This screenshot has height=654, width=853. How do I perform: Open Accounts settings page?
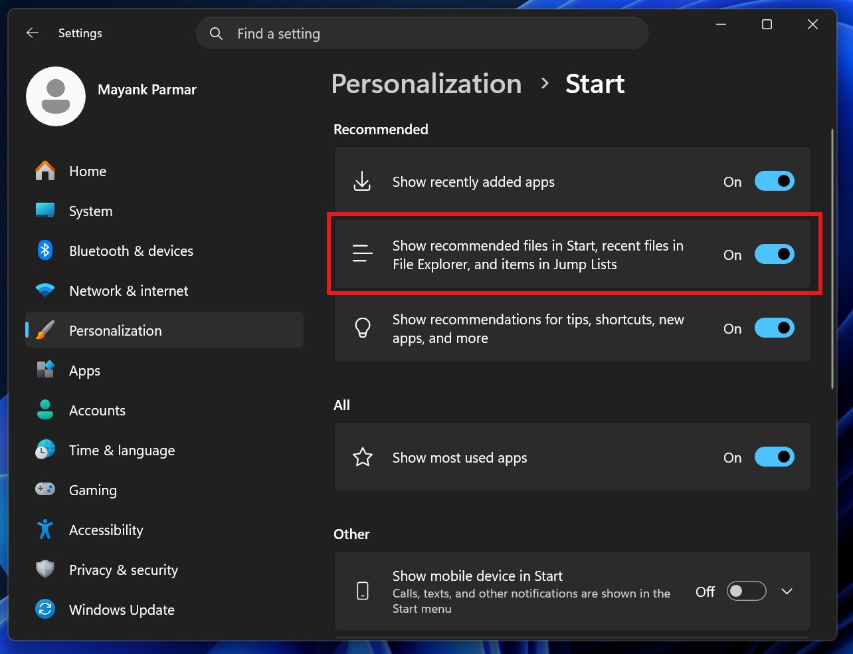(164, 410)
